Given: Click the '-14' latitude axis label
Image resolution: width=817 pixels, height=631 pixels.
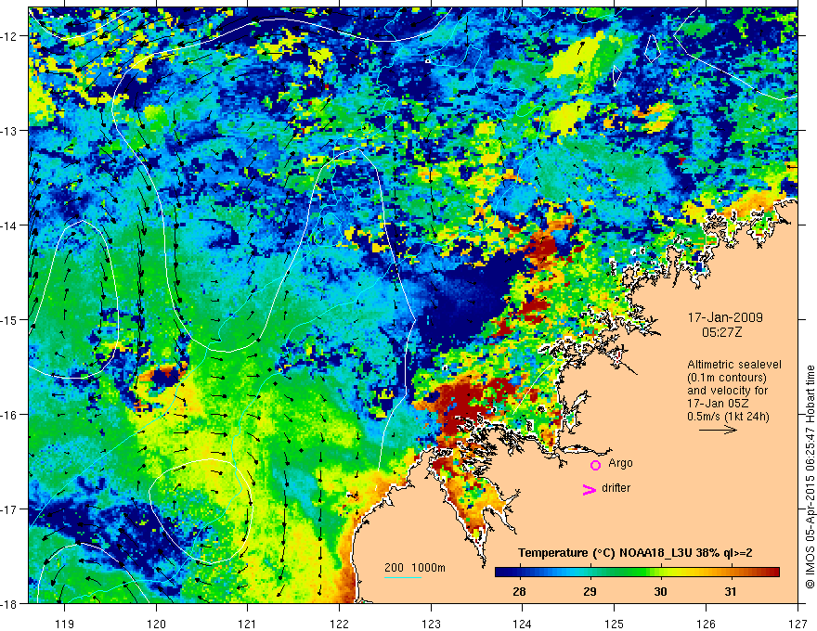Looking at the screenshot, I should coord(9,225).
